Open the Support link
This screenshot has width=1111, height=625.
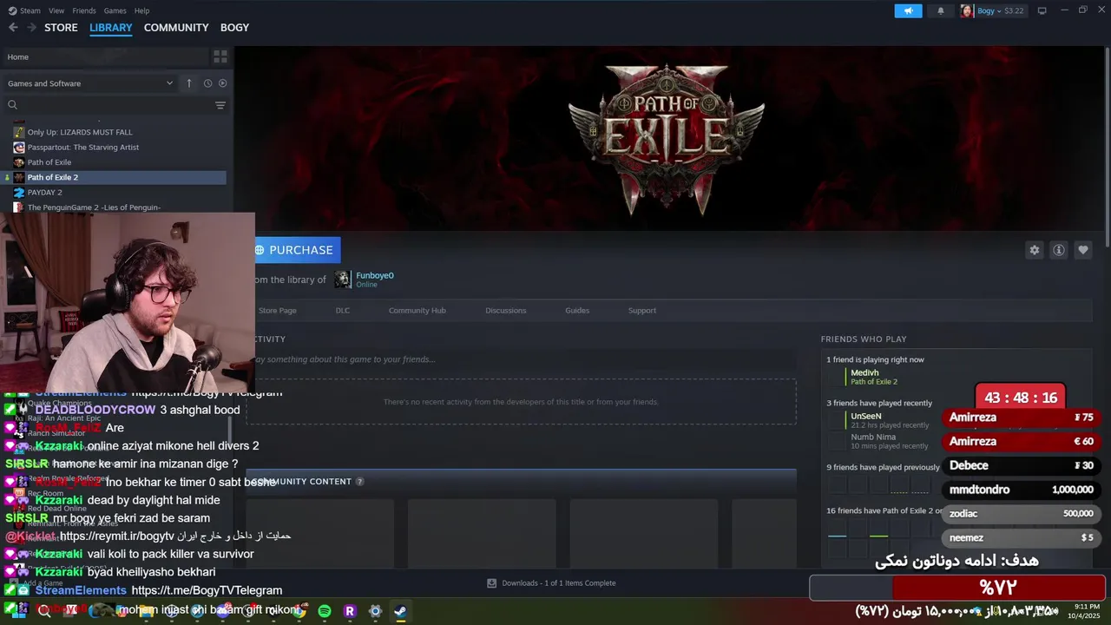642,311
